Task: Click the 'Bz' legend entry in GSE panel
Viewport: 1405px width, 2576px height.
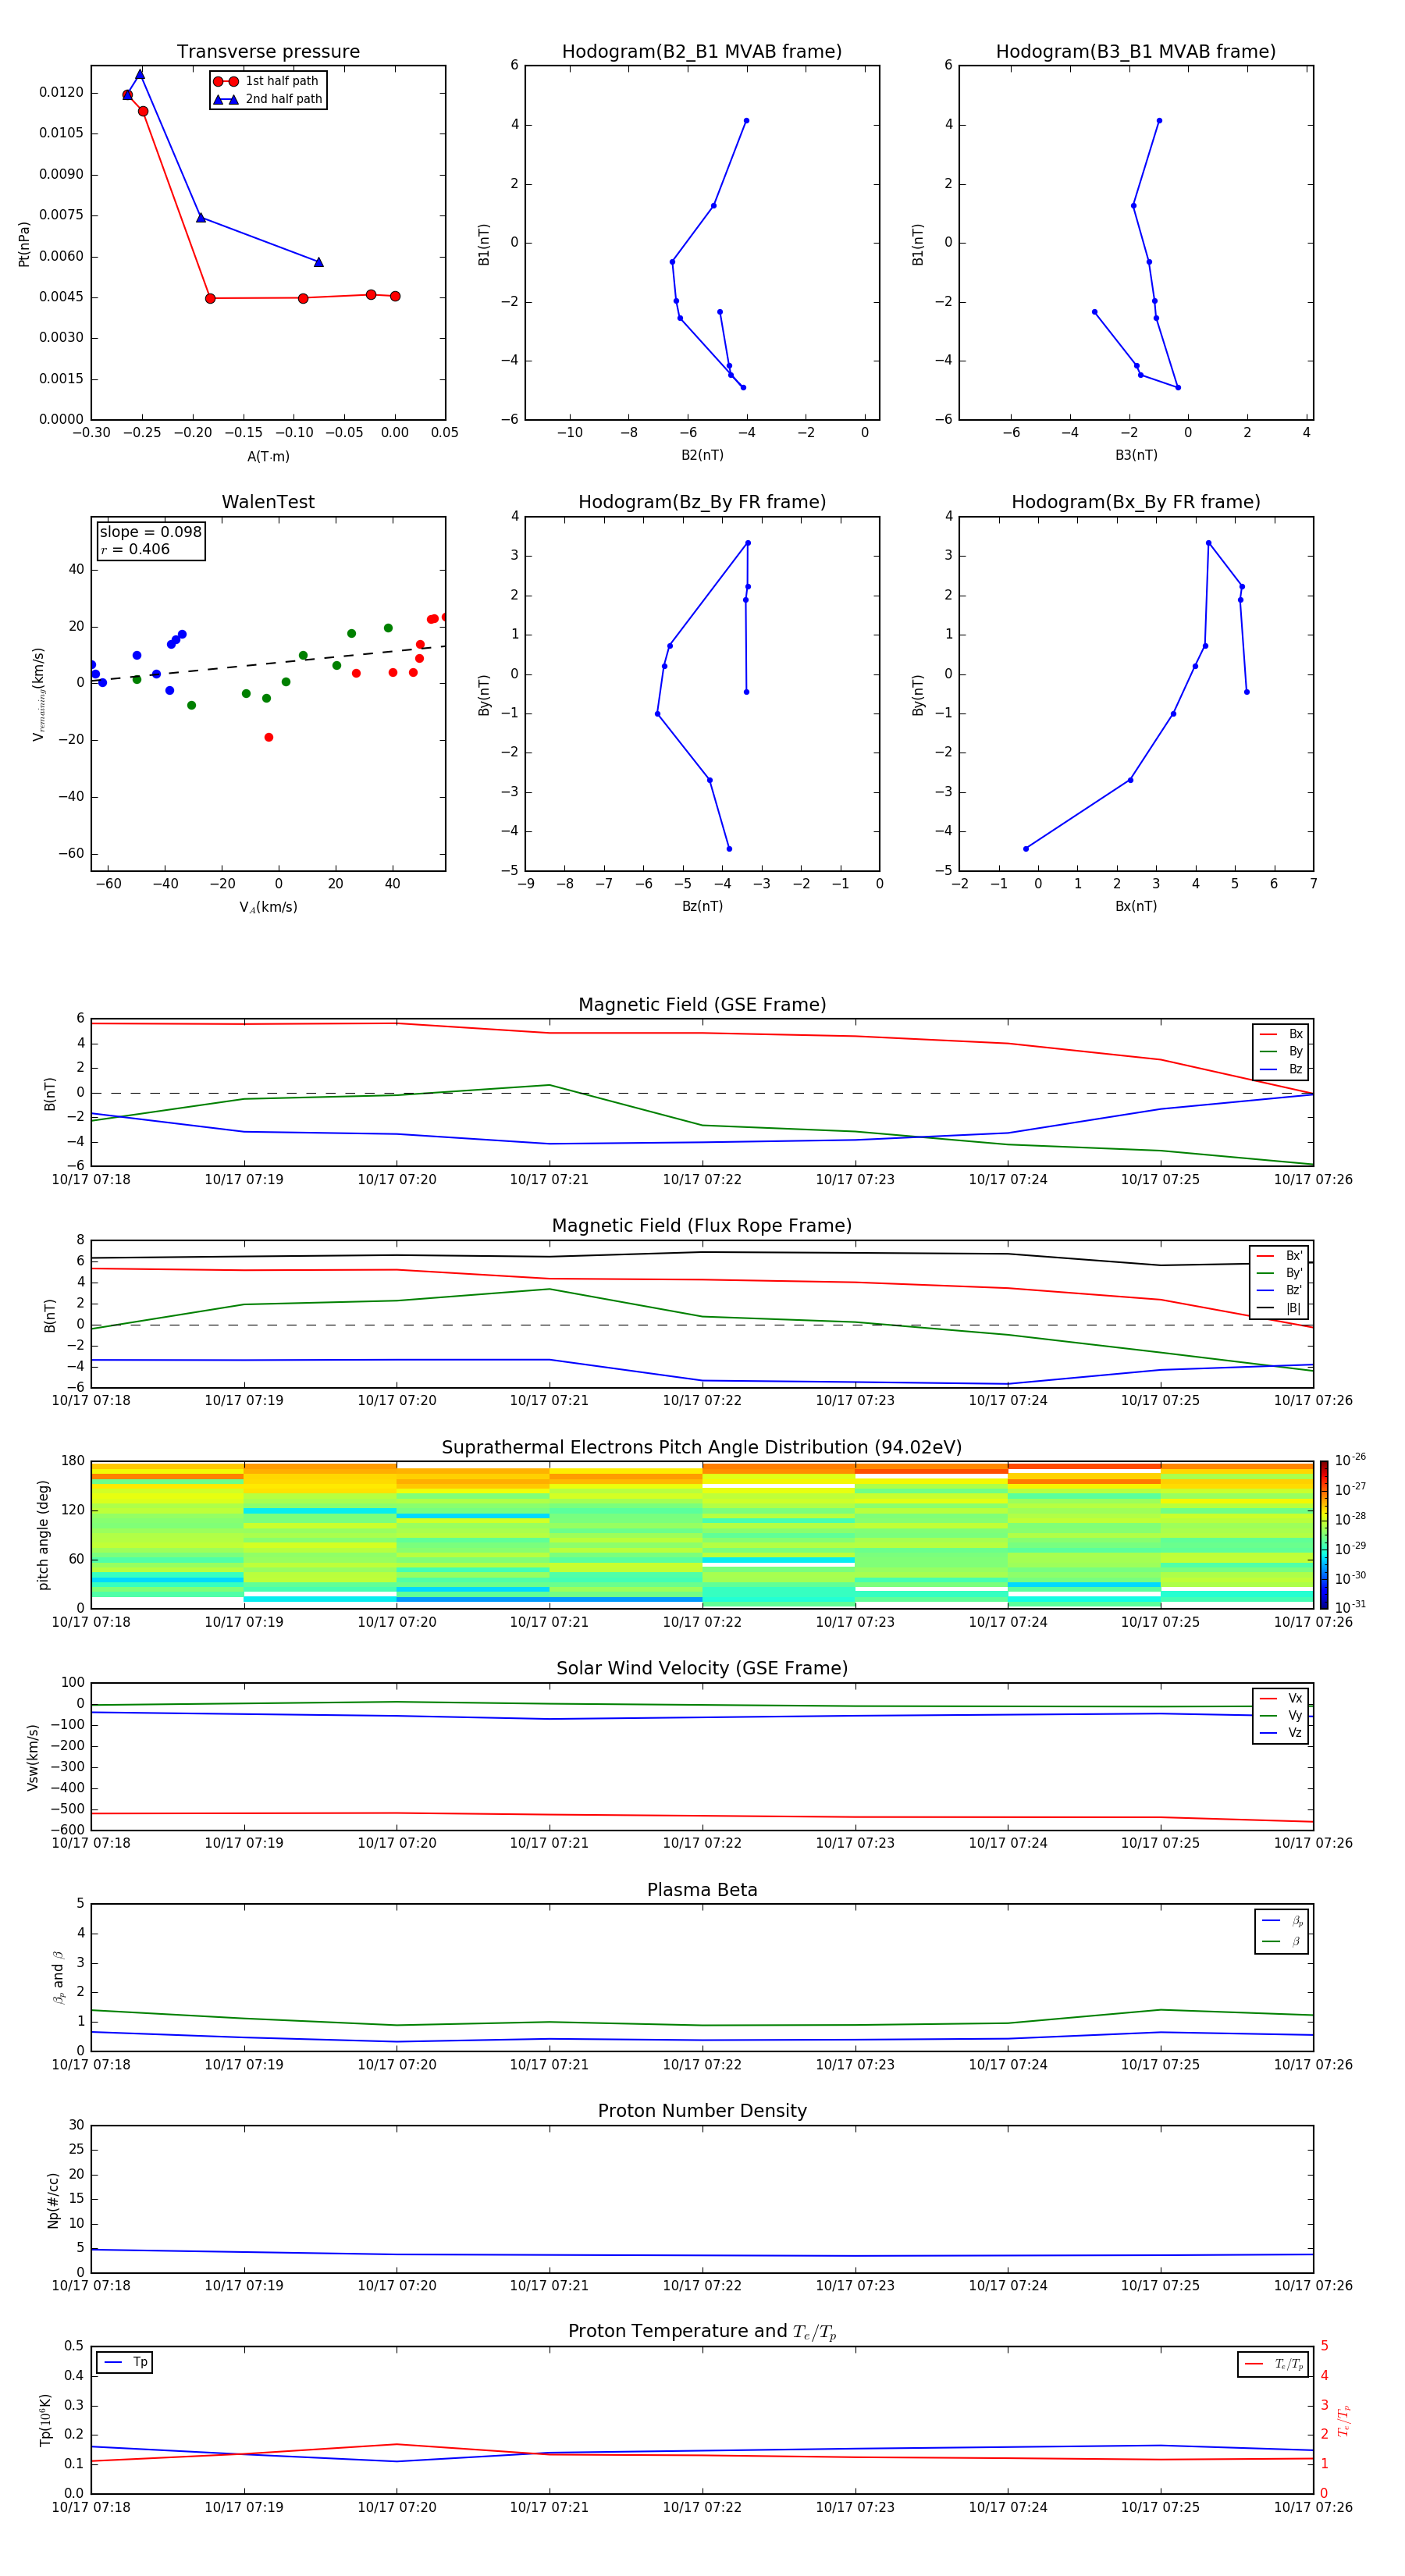Action: pos(1281,1069)
